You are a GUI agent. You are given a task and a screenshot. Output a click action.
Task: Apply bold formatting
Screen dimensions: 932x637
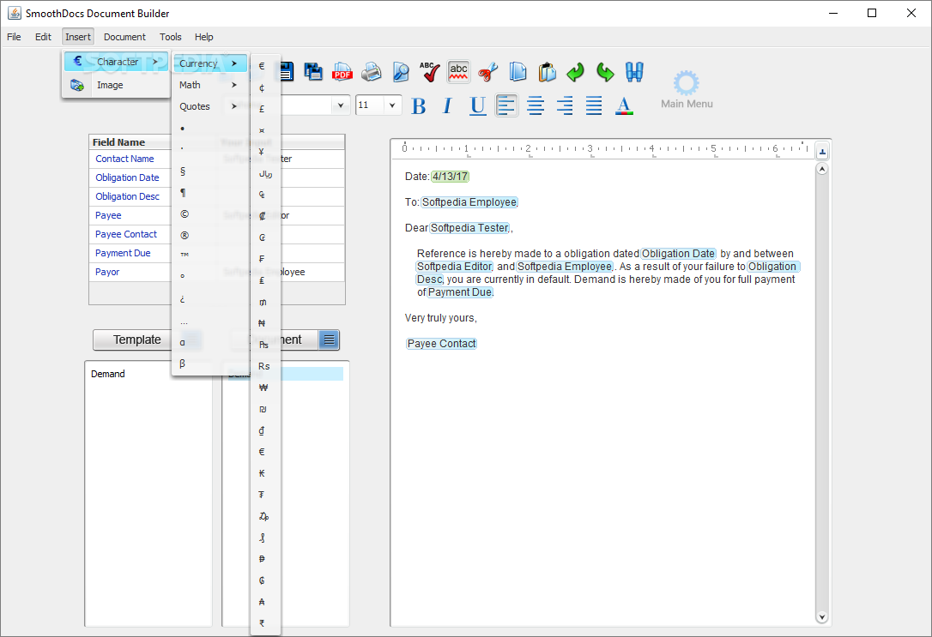point(419,105)
